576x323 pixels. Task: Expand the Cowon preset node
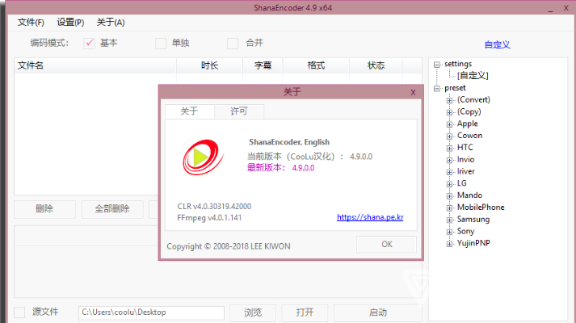[449, 136]
